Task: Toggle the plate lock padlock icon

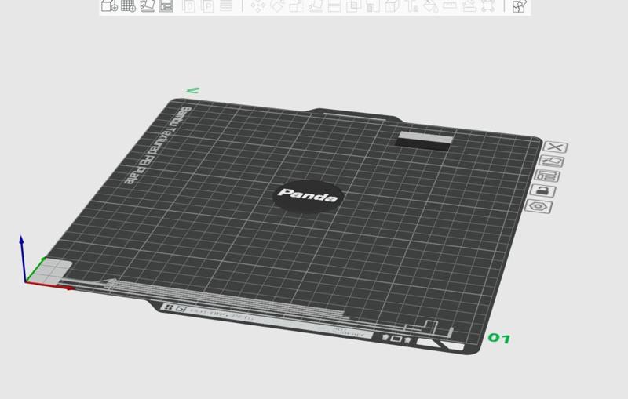Action: point(542,190)
